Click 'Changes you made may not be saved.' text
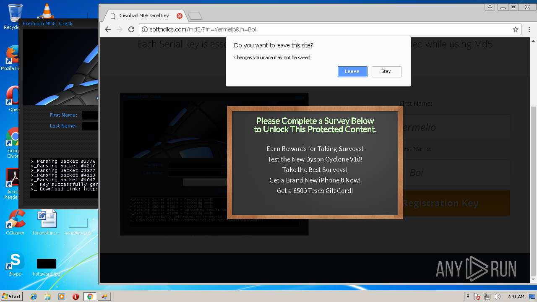The image size is (537, 302). [x=273, y=57]
